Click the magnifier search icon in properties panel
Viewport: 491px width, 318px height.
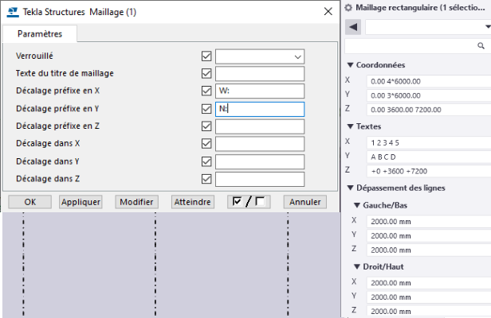[x=483, y=47]
